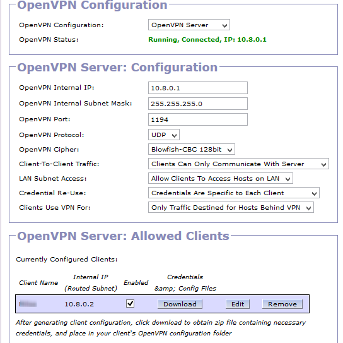
Task: Click the Internal Subnet Mask field
Action: point(198,104)
